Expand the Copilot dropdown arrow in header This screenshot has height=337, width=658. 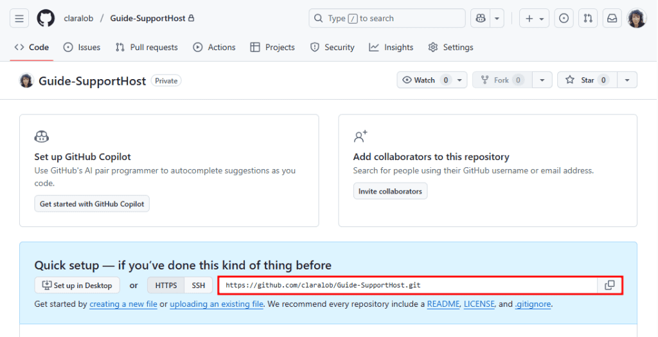(x=497, y=19)
